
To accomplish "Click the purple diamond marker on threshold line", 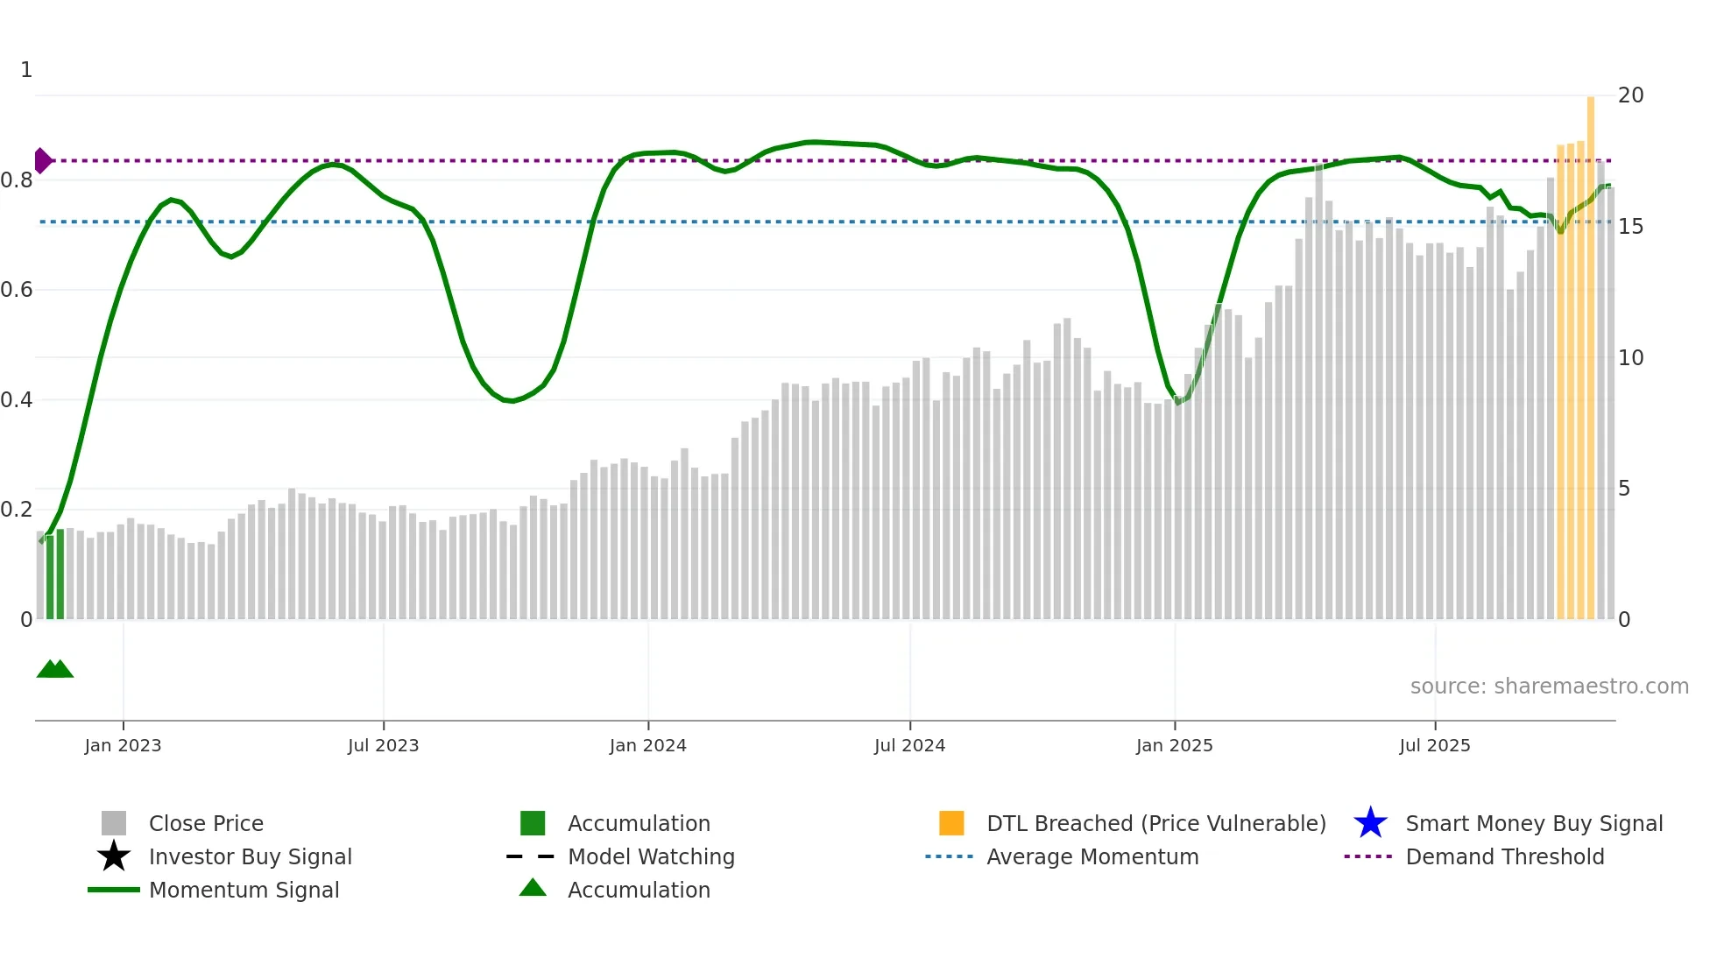I will pyautogui.click(x=42, y=161).
